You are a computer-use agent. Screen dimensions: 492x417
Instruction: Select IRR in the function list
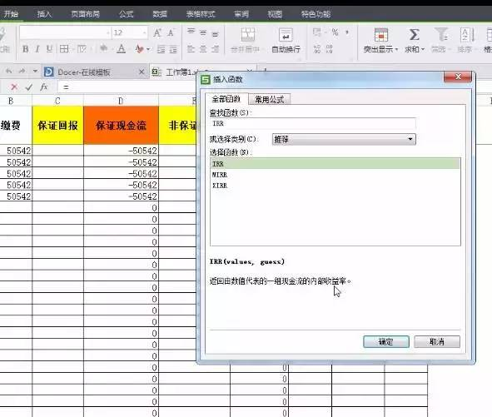click(x=335, y=164)
